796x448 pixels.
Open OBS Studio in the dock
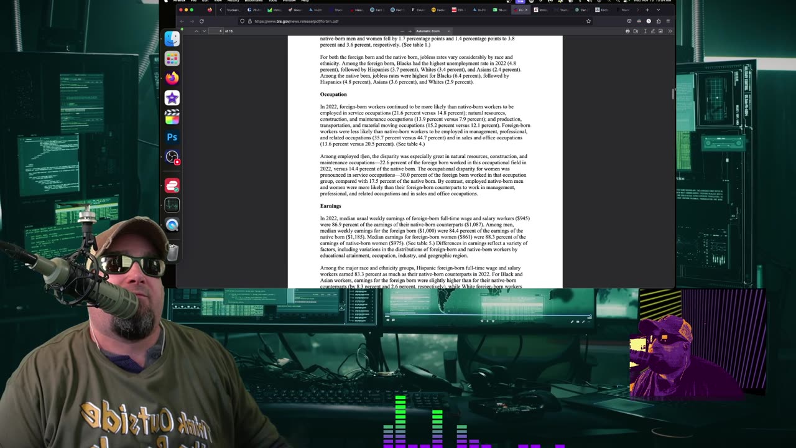(172, 157)
